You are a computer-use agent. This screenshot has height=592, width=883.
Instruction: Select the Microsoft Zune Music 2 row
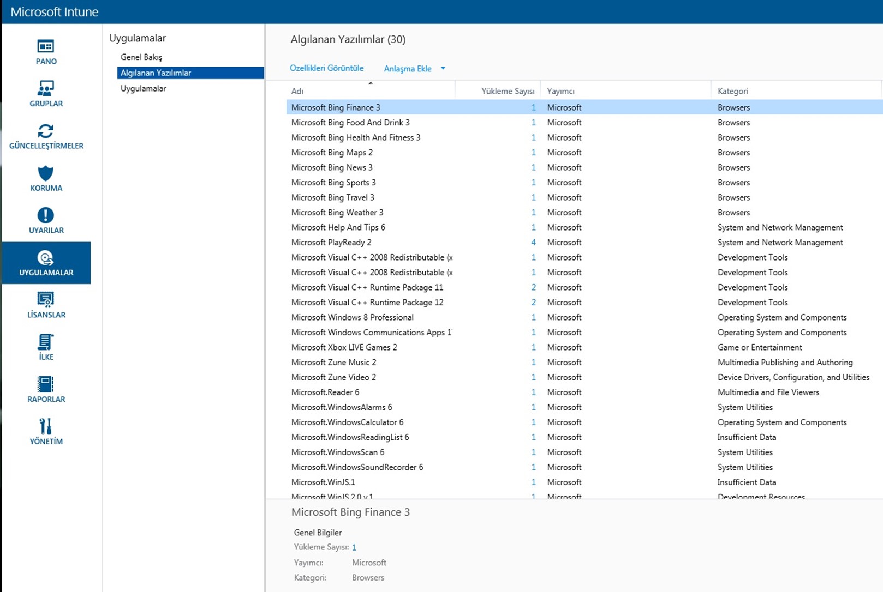click(x=584, y=363)
